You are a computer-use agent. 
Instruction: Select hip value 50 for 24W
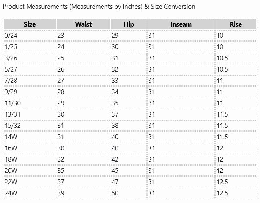pyautogui.click(x=115, y=193)
